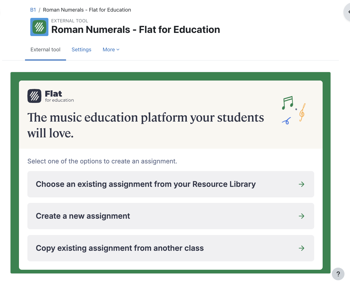Click the EXTERNAL TOOL label text
350x290 pixels.
pyautogui.click(x=70, y=21)
